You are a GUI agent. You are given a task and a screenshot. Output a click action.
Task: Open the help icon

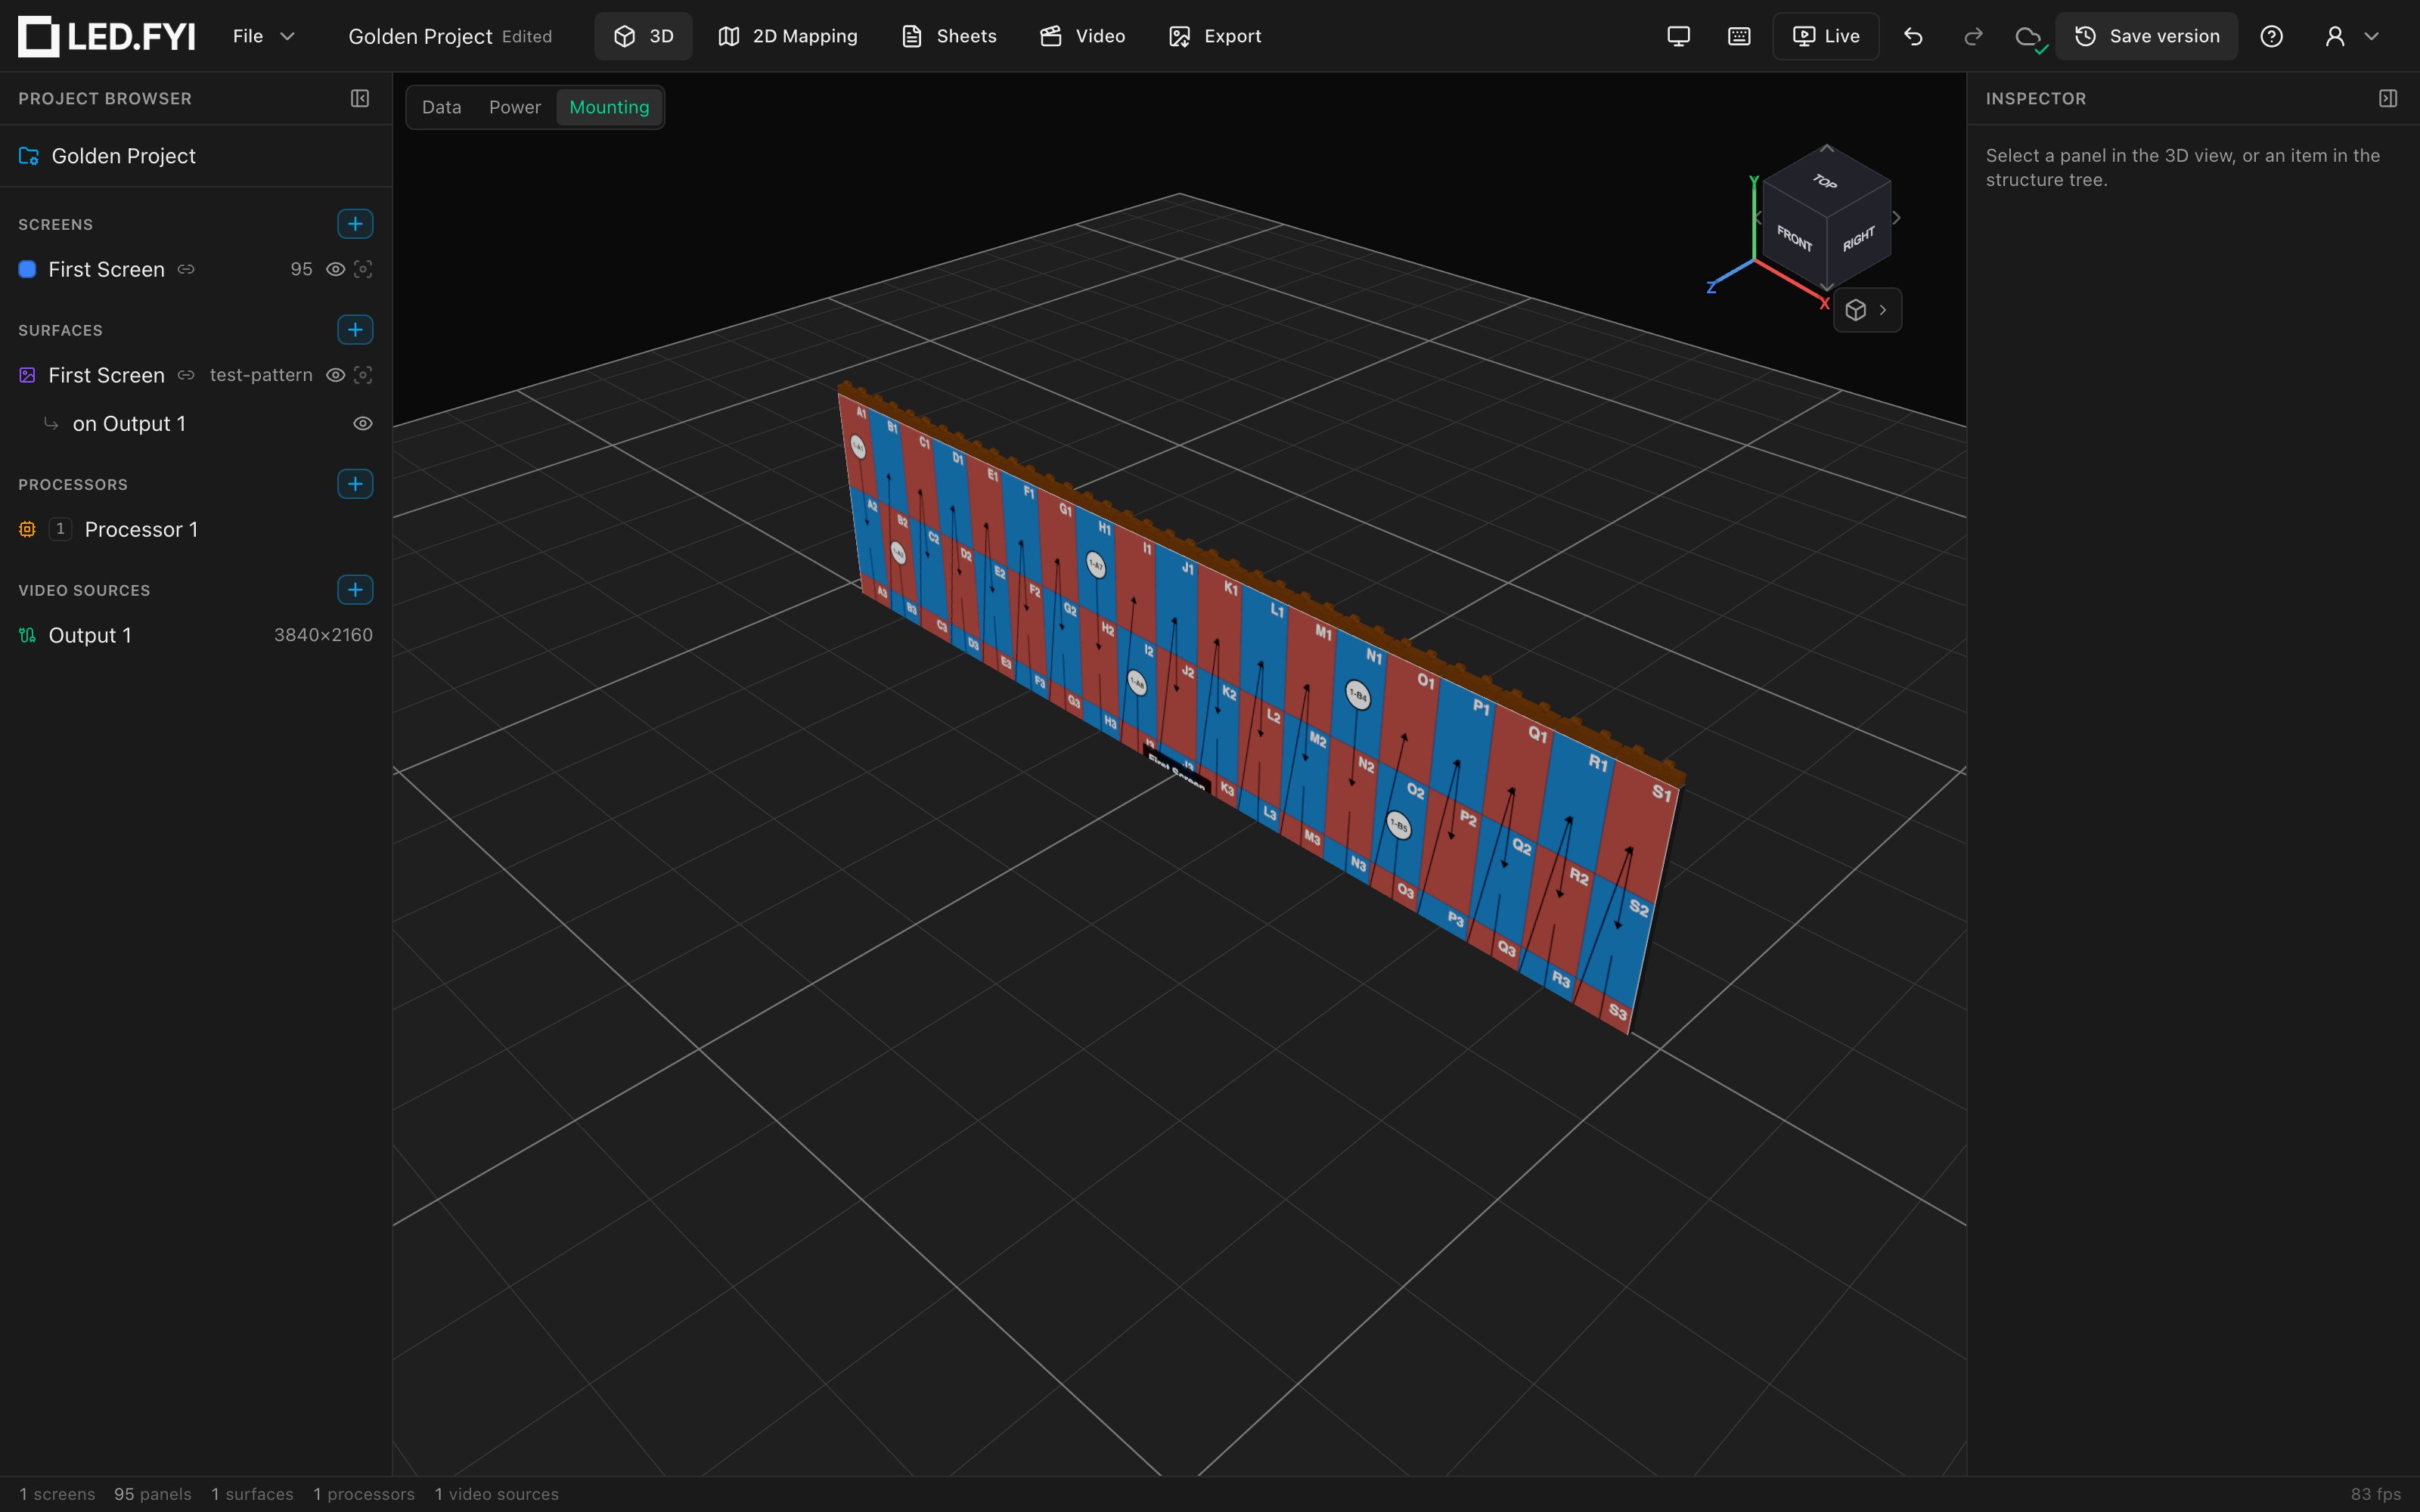click(x=2271, y=36)
